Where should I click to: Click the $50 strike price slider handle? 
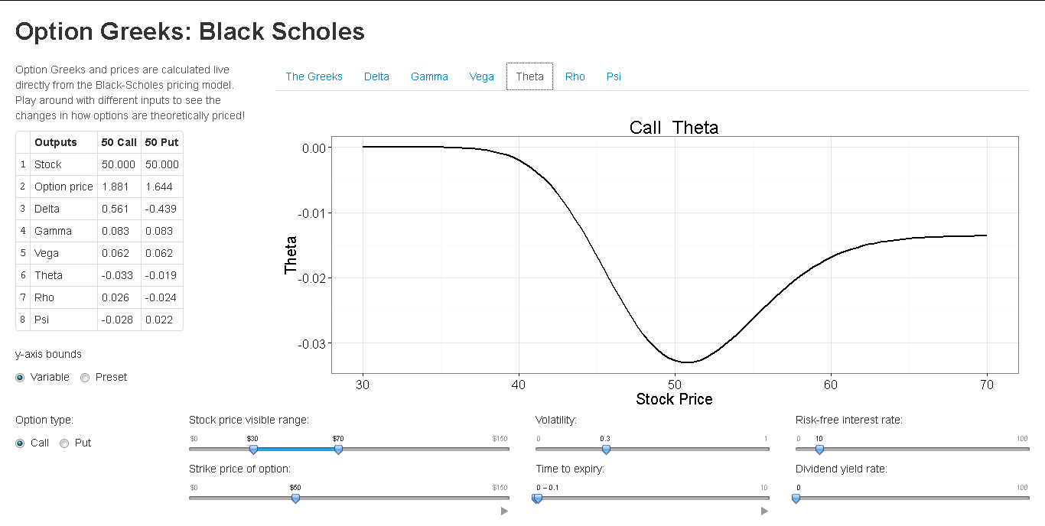(295, 498)
